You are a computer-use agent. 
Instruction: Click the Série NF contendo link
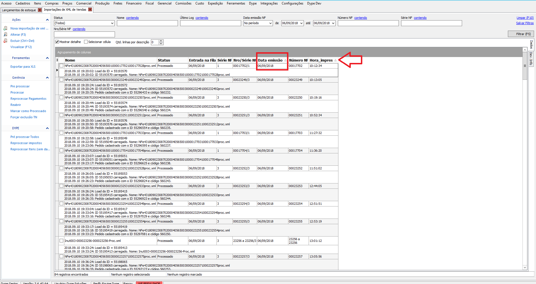tap(420, 18)
